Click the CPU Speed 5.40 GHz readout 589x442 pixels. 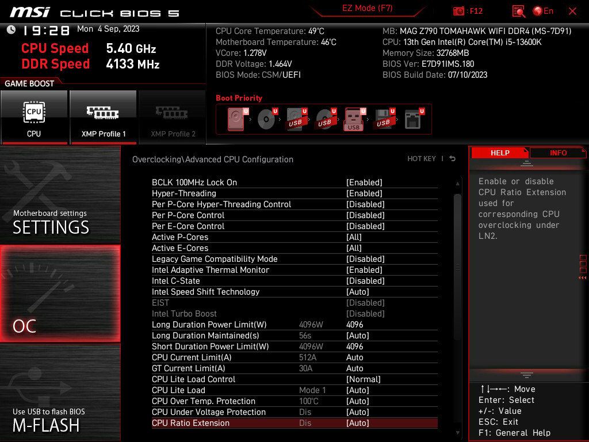tap(89, 48)
